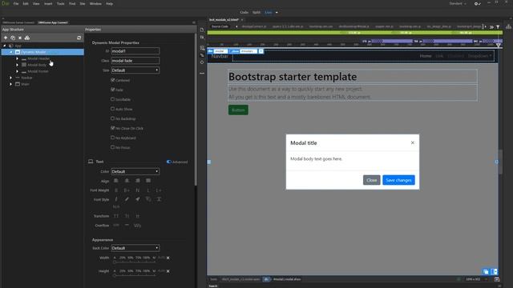Screen dimensions: 513x288
Task: Click the third Align icon in Text section
Action: [x=138, y=181]
